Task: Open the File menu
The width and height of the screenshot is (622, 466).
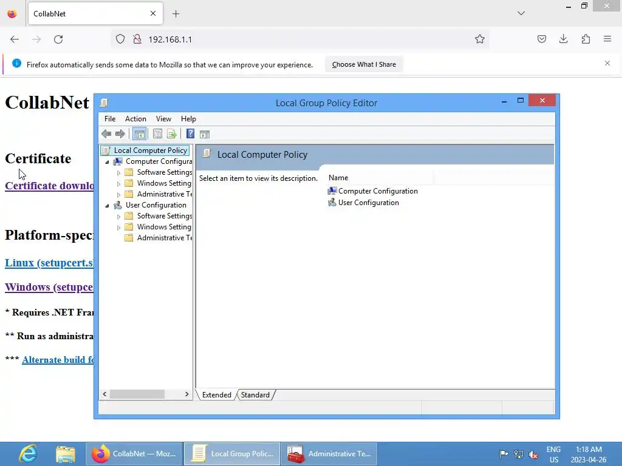Action: coord(110,119)
